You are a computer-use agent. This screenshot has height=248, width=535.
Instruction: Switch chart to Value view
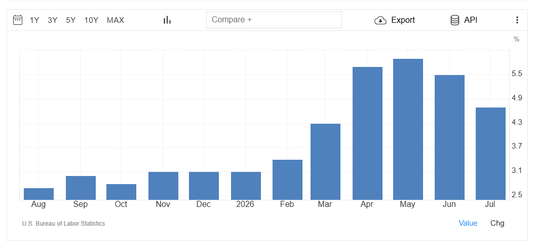468,224
